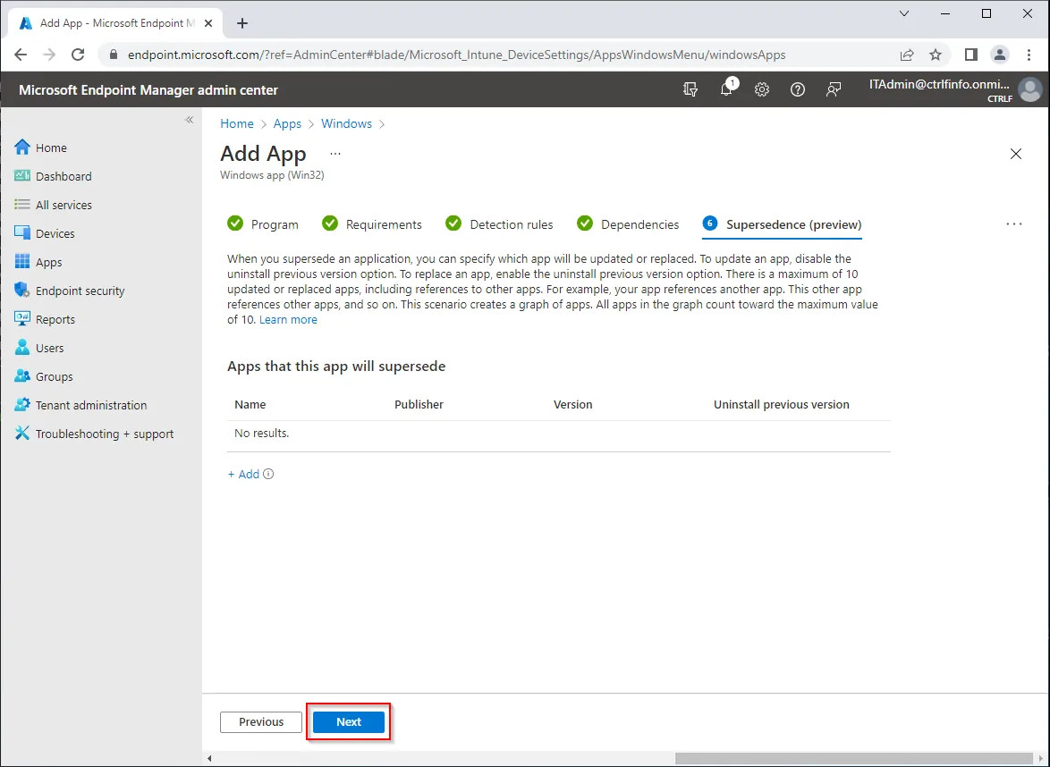Open the tab search chevron in title bar
Screen dimensions: 1050x767
(904, 13)
